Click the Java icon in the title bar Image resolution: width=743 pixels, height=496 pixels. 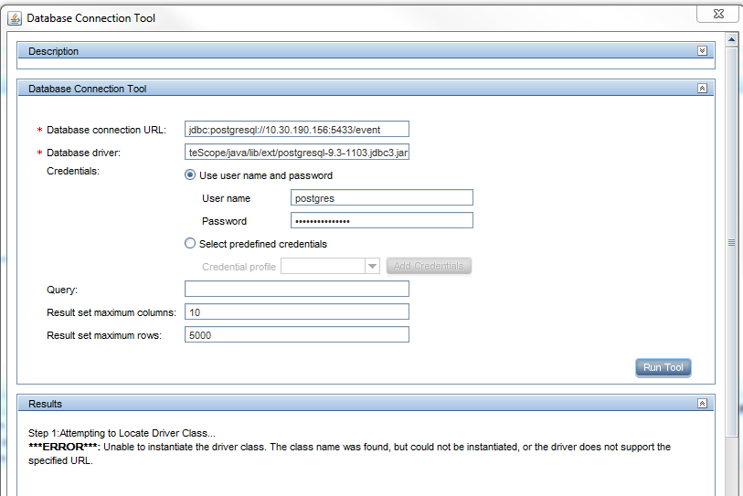(15, 18)
